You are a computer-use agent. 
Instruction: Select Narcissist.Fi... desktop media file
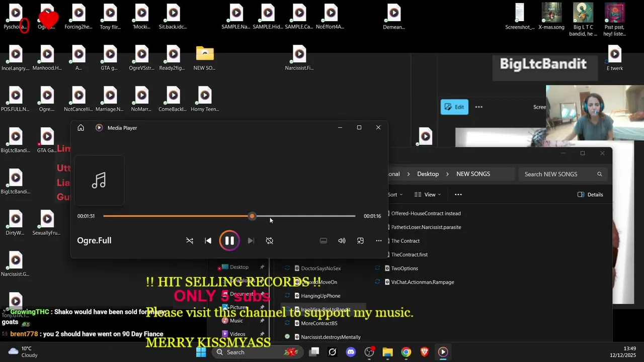(x=299, y=58)
